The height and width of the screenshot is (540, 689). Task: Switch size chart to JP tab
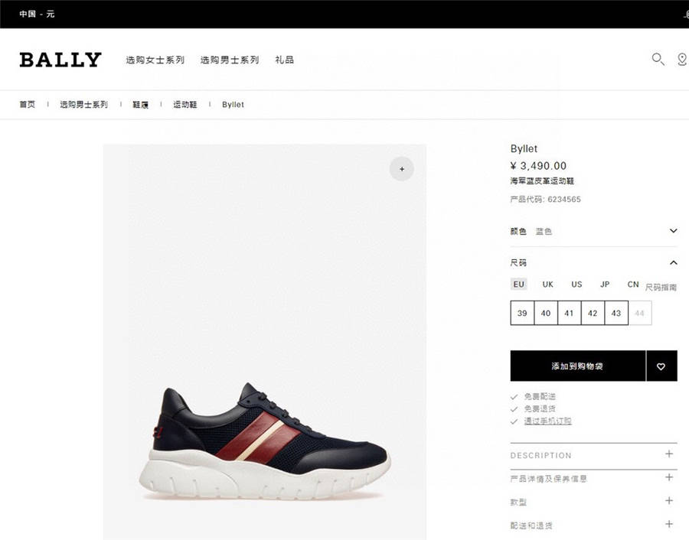[x=605, y=285]
